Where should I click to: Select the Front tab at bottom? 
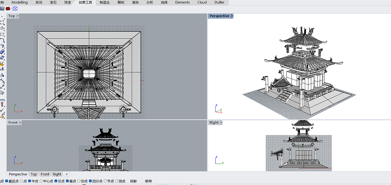45,174
